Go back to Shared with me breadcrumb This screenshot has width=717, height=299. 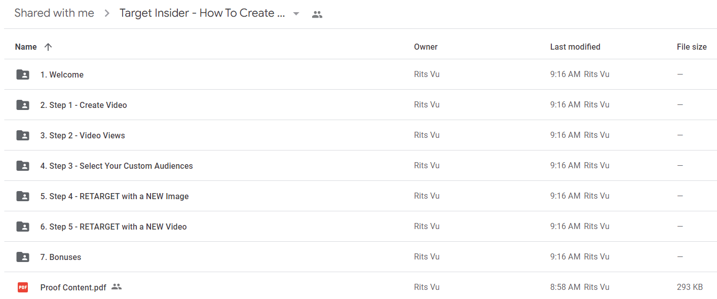[x=54, y=13]
